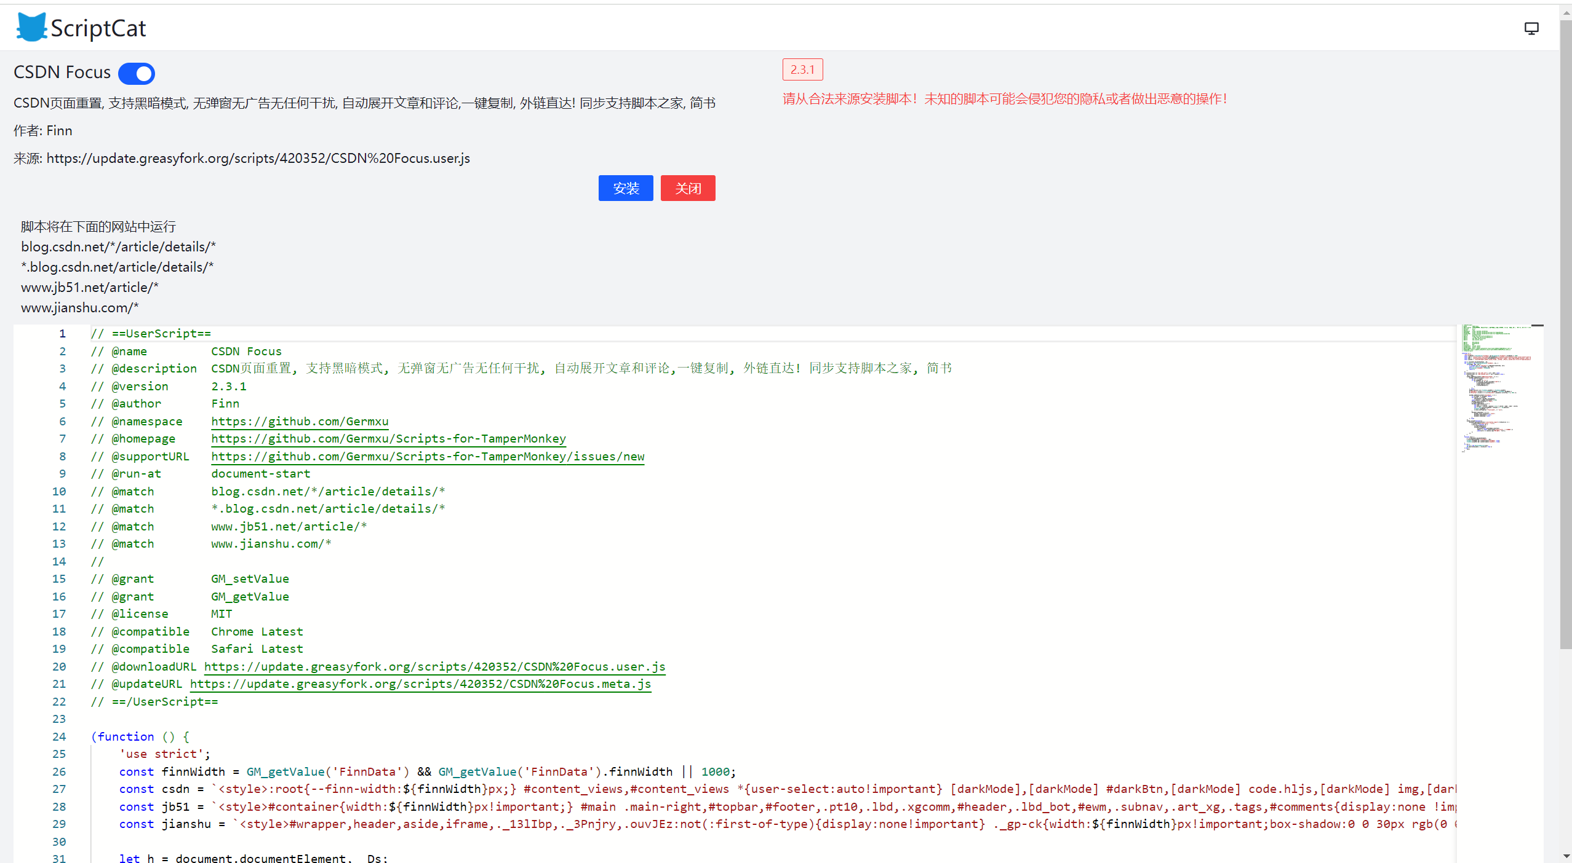The height and width of the screenshot is (863, 1572).
Task: Click the ScriptCat cat logo icon
Action: coord(31,28)
